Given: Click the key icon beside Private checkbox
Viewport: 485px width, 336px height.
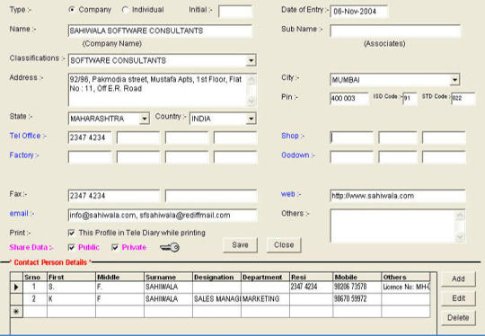Looking at the screenshot, I should [x=170, y=247].
